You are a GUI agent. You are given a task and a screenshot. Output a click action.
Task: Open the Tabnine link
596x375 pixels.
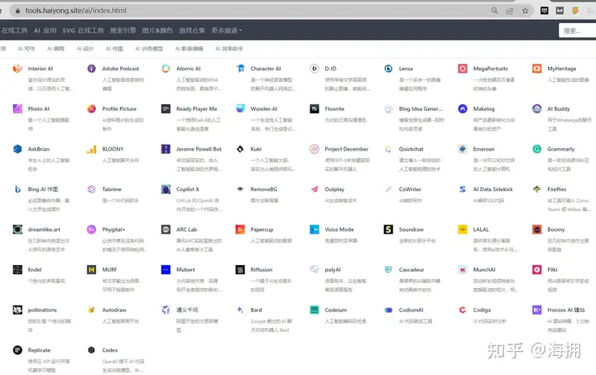(x=112, y=189)
